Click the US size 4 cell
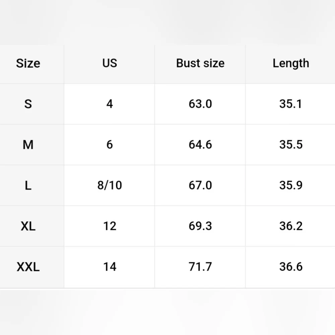Image resolution: width=335 pixels, height=335 pixels. pyautogui.click(x=110, y=104)
